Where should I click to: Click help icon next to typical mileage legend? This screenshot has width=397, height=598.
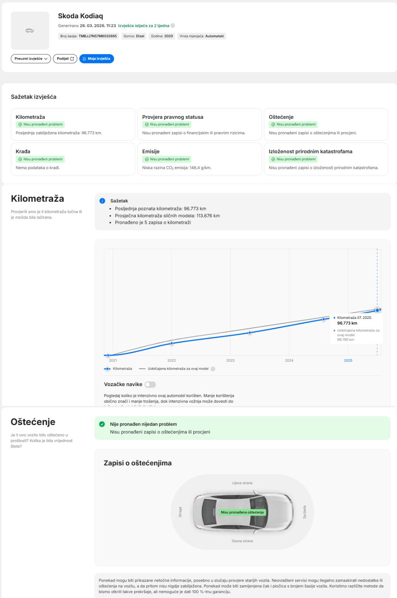[213, 369]
